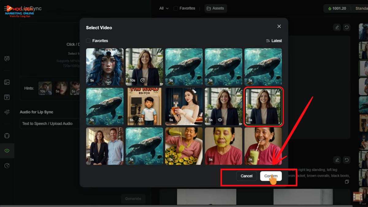Click the 'Audio for Lip Sync' label
368x207 pixels.
click(x=36, y=112)
